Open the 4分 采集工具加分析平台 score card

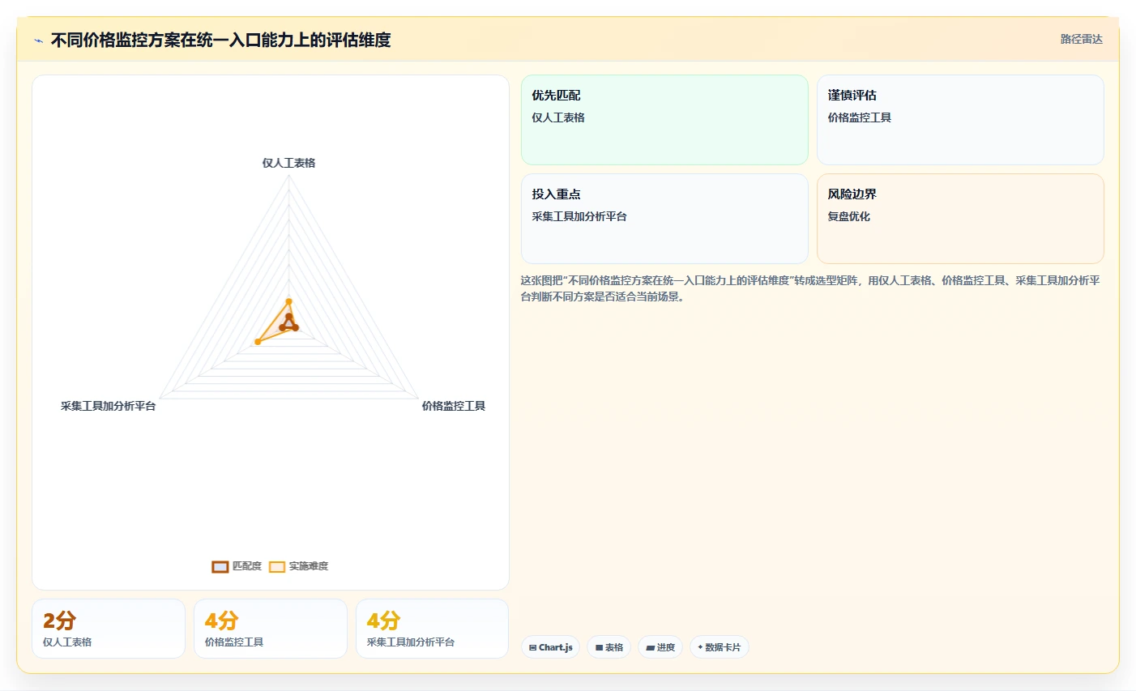[432, 629]
